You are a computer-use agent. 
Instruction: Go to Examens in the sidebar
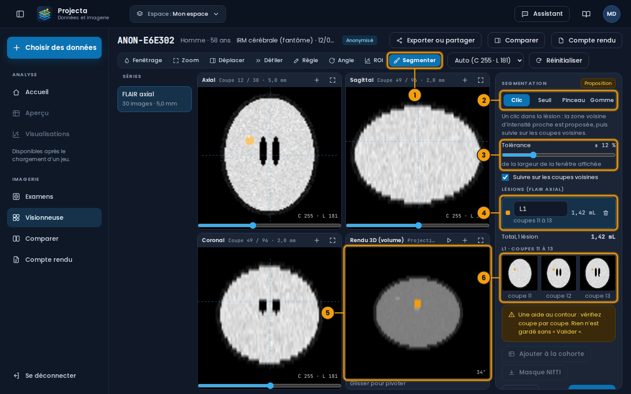coord(54,197)
